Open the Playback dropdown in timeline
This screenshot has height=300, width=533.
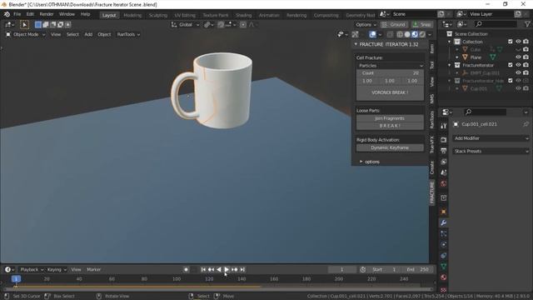32,269
